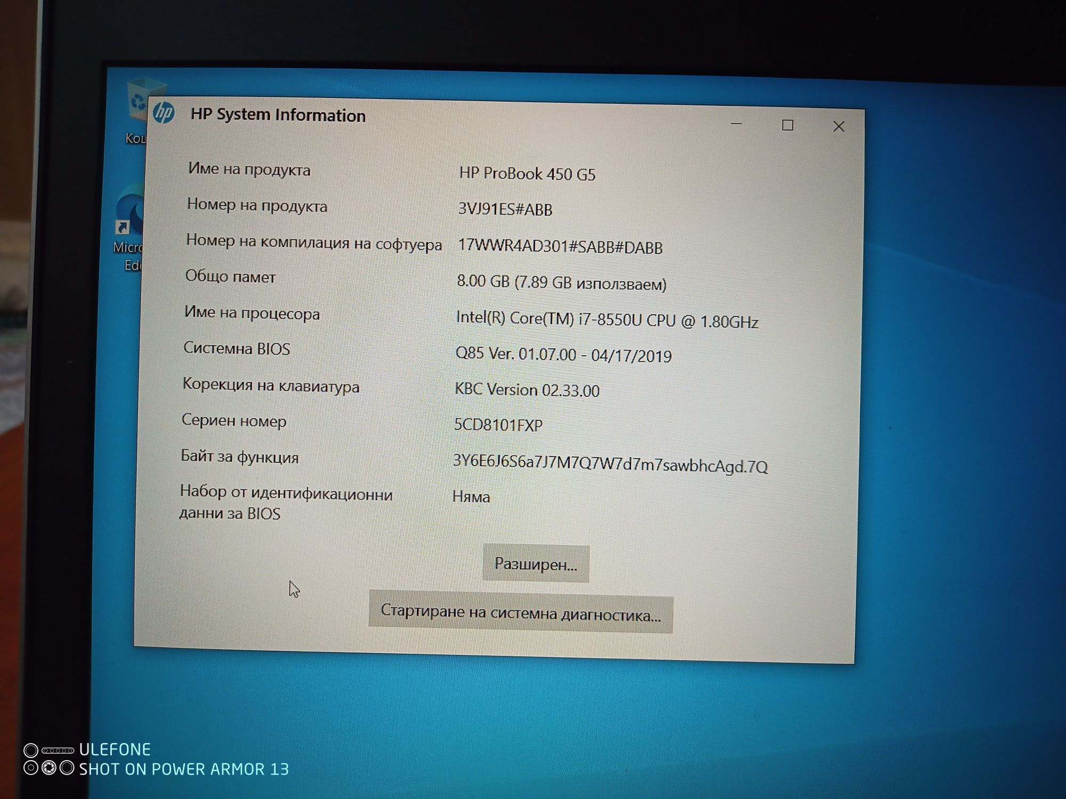This screenshot has height=799, width=1066.
Task: Click the HP System Information title text
Action: pyautogui.click(x=278, y=115)
